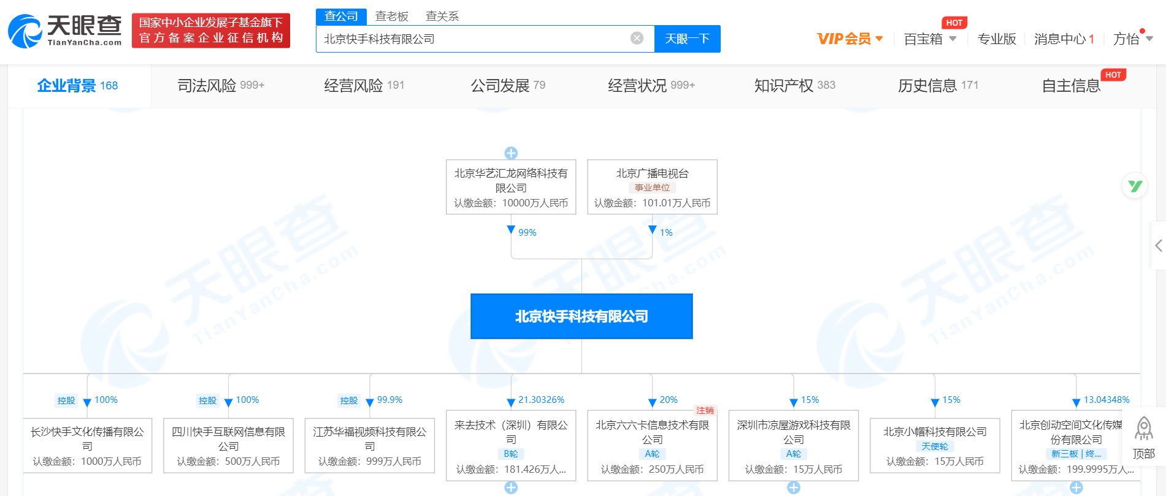Select the 查关系 search tab
Viewport: 1166px width, 496px height.
[442, 17]
